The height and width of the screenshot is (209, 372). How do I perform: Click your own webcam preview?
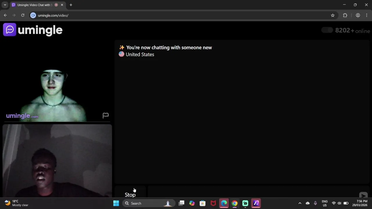(57, 161)
